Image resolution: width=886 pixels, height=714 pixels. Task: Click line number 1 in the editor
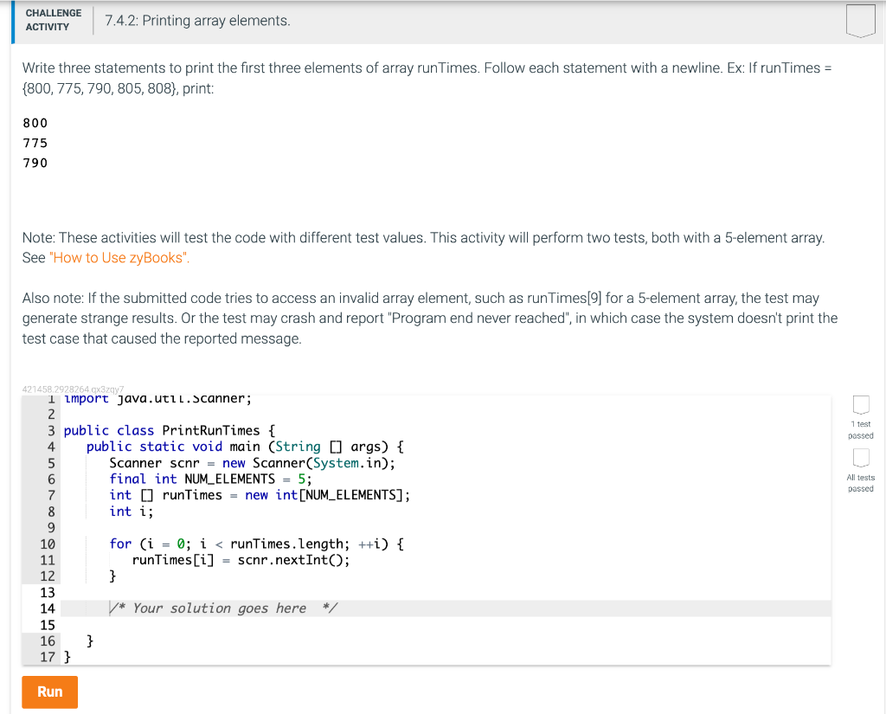tap(52, 398)
